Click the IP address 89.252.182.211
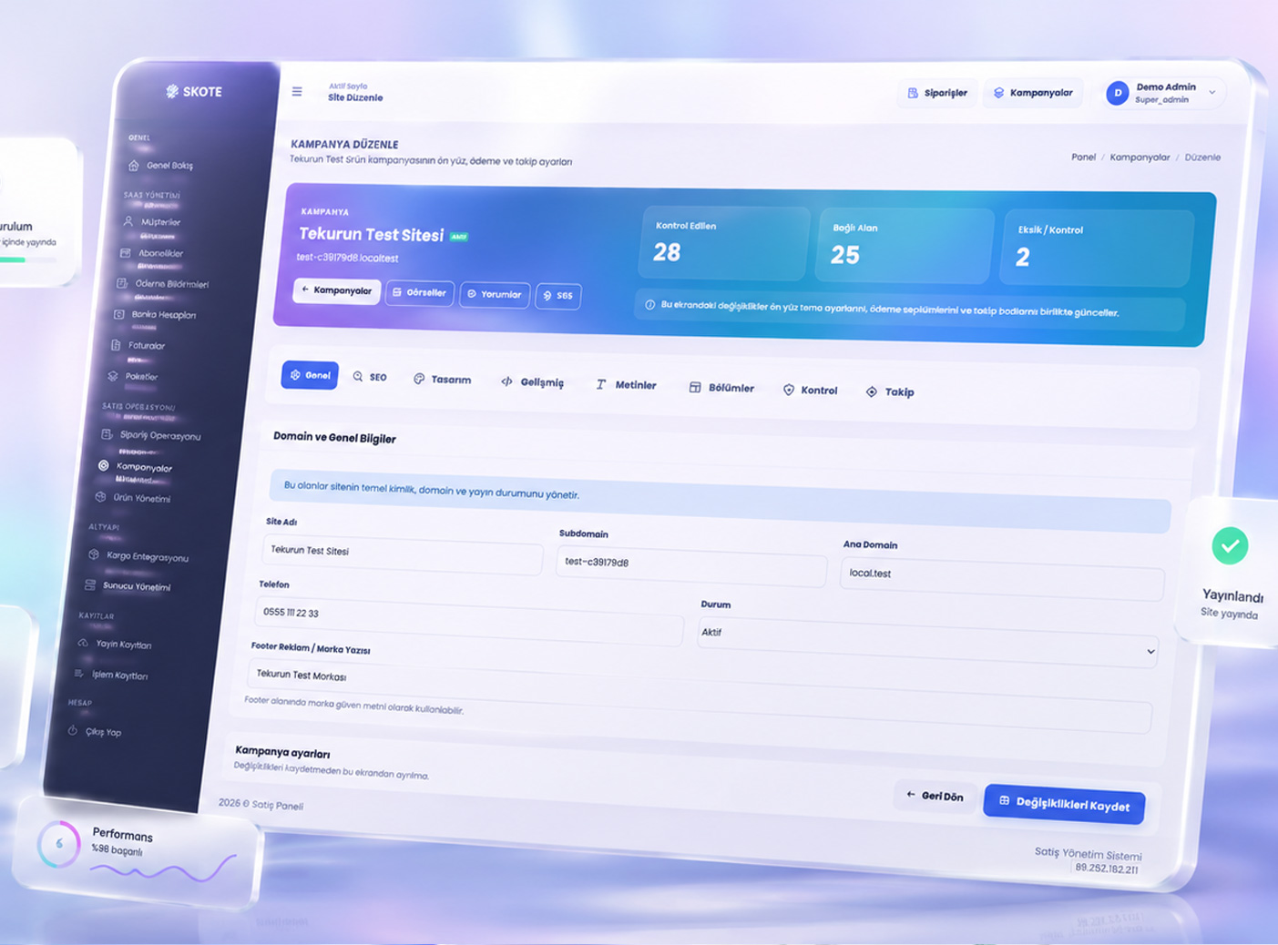1278x945 pixels. [x=1107, y=869]
